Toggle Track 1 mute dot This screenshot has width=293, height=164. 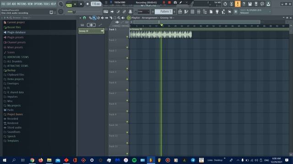pos(127,36)
